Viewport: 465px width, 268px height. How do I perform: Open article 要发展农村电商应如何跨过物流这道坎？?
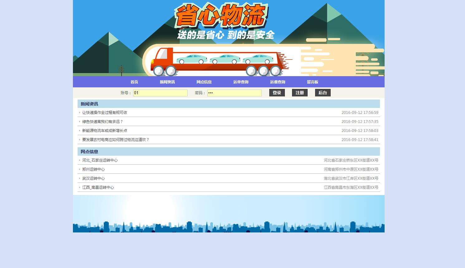coord(116,140)
